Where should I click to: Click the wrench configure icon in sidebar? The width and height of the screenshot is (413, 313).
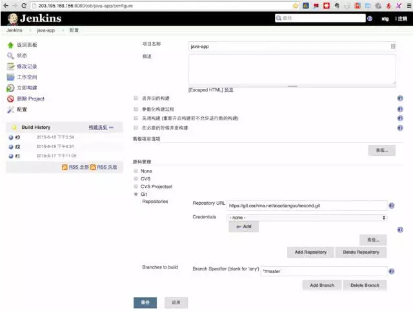click(x=10, y=109)
